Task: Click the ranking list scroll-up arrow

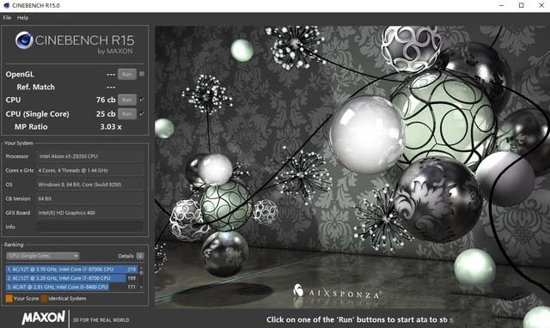Action: [x=141, y=268]
